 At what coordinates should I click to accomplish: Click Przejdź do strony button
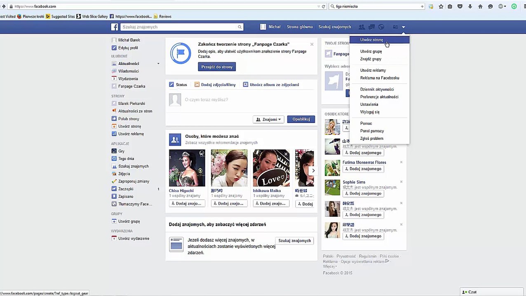click(x=217, y=67)
